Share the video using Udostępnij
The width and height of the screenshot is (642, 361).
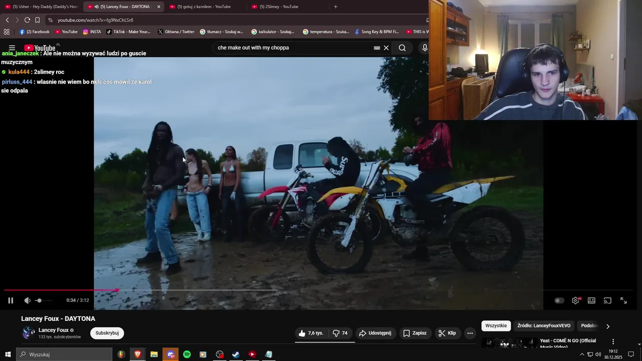click(x=375, y=333)
